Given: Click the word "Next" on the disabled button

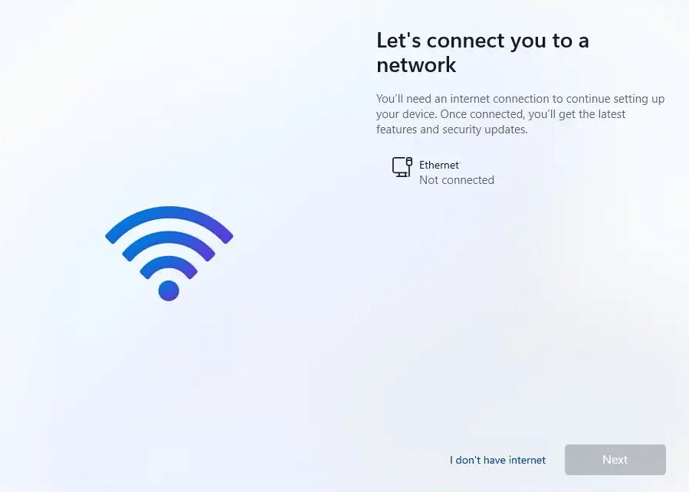Looking at the screenshot, I should (x=615, y=460).
